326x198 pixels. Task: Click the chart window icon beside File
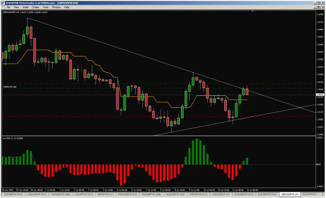click(3, 7)
